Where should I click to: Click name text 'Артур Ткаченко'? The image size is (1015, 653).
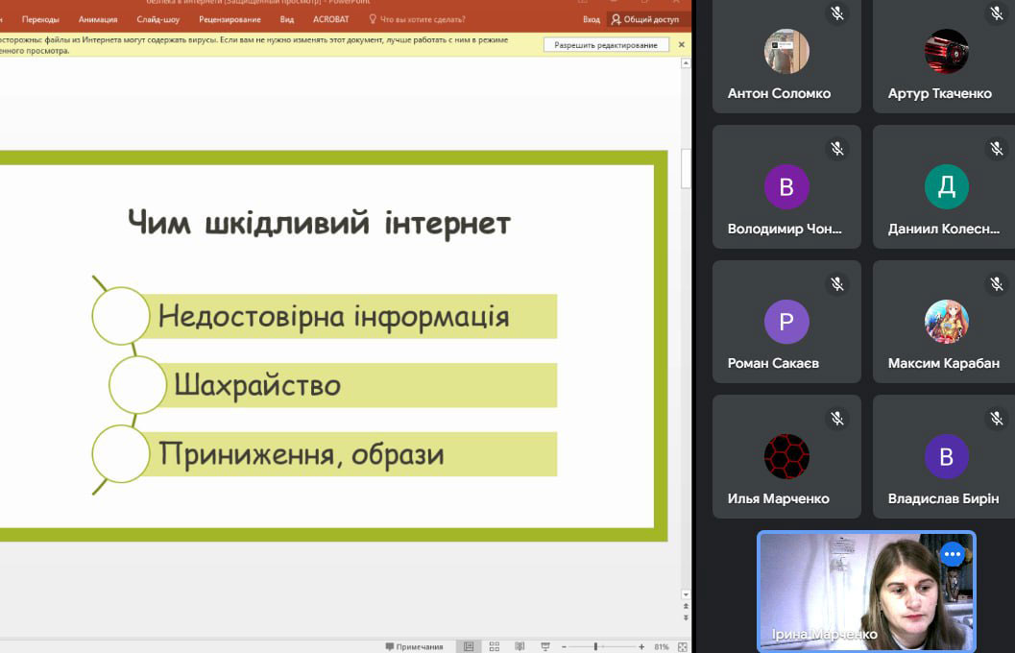click(939, 94)
